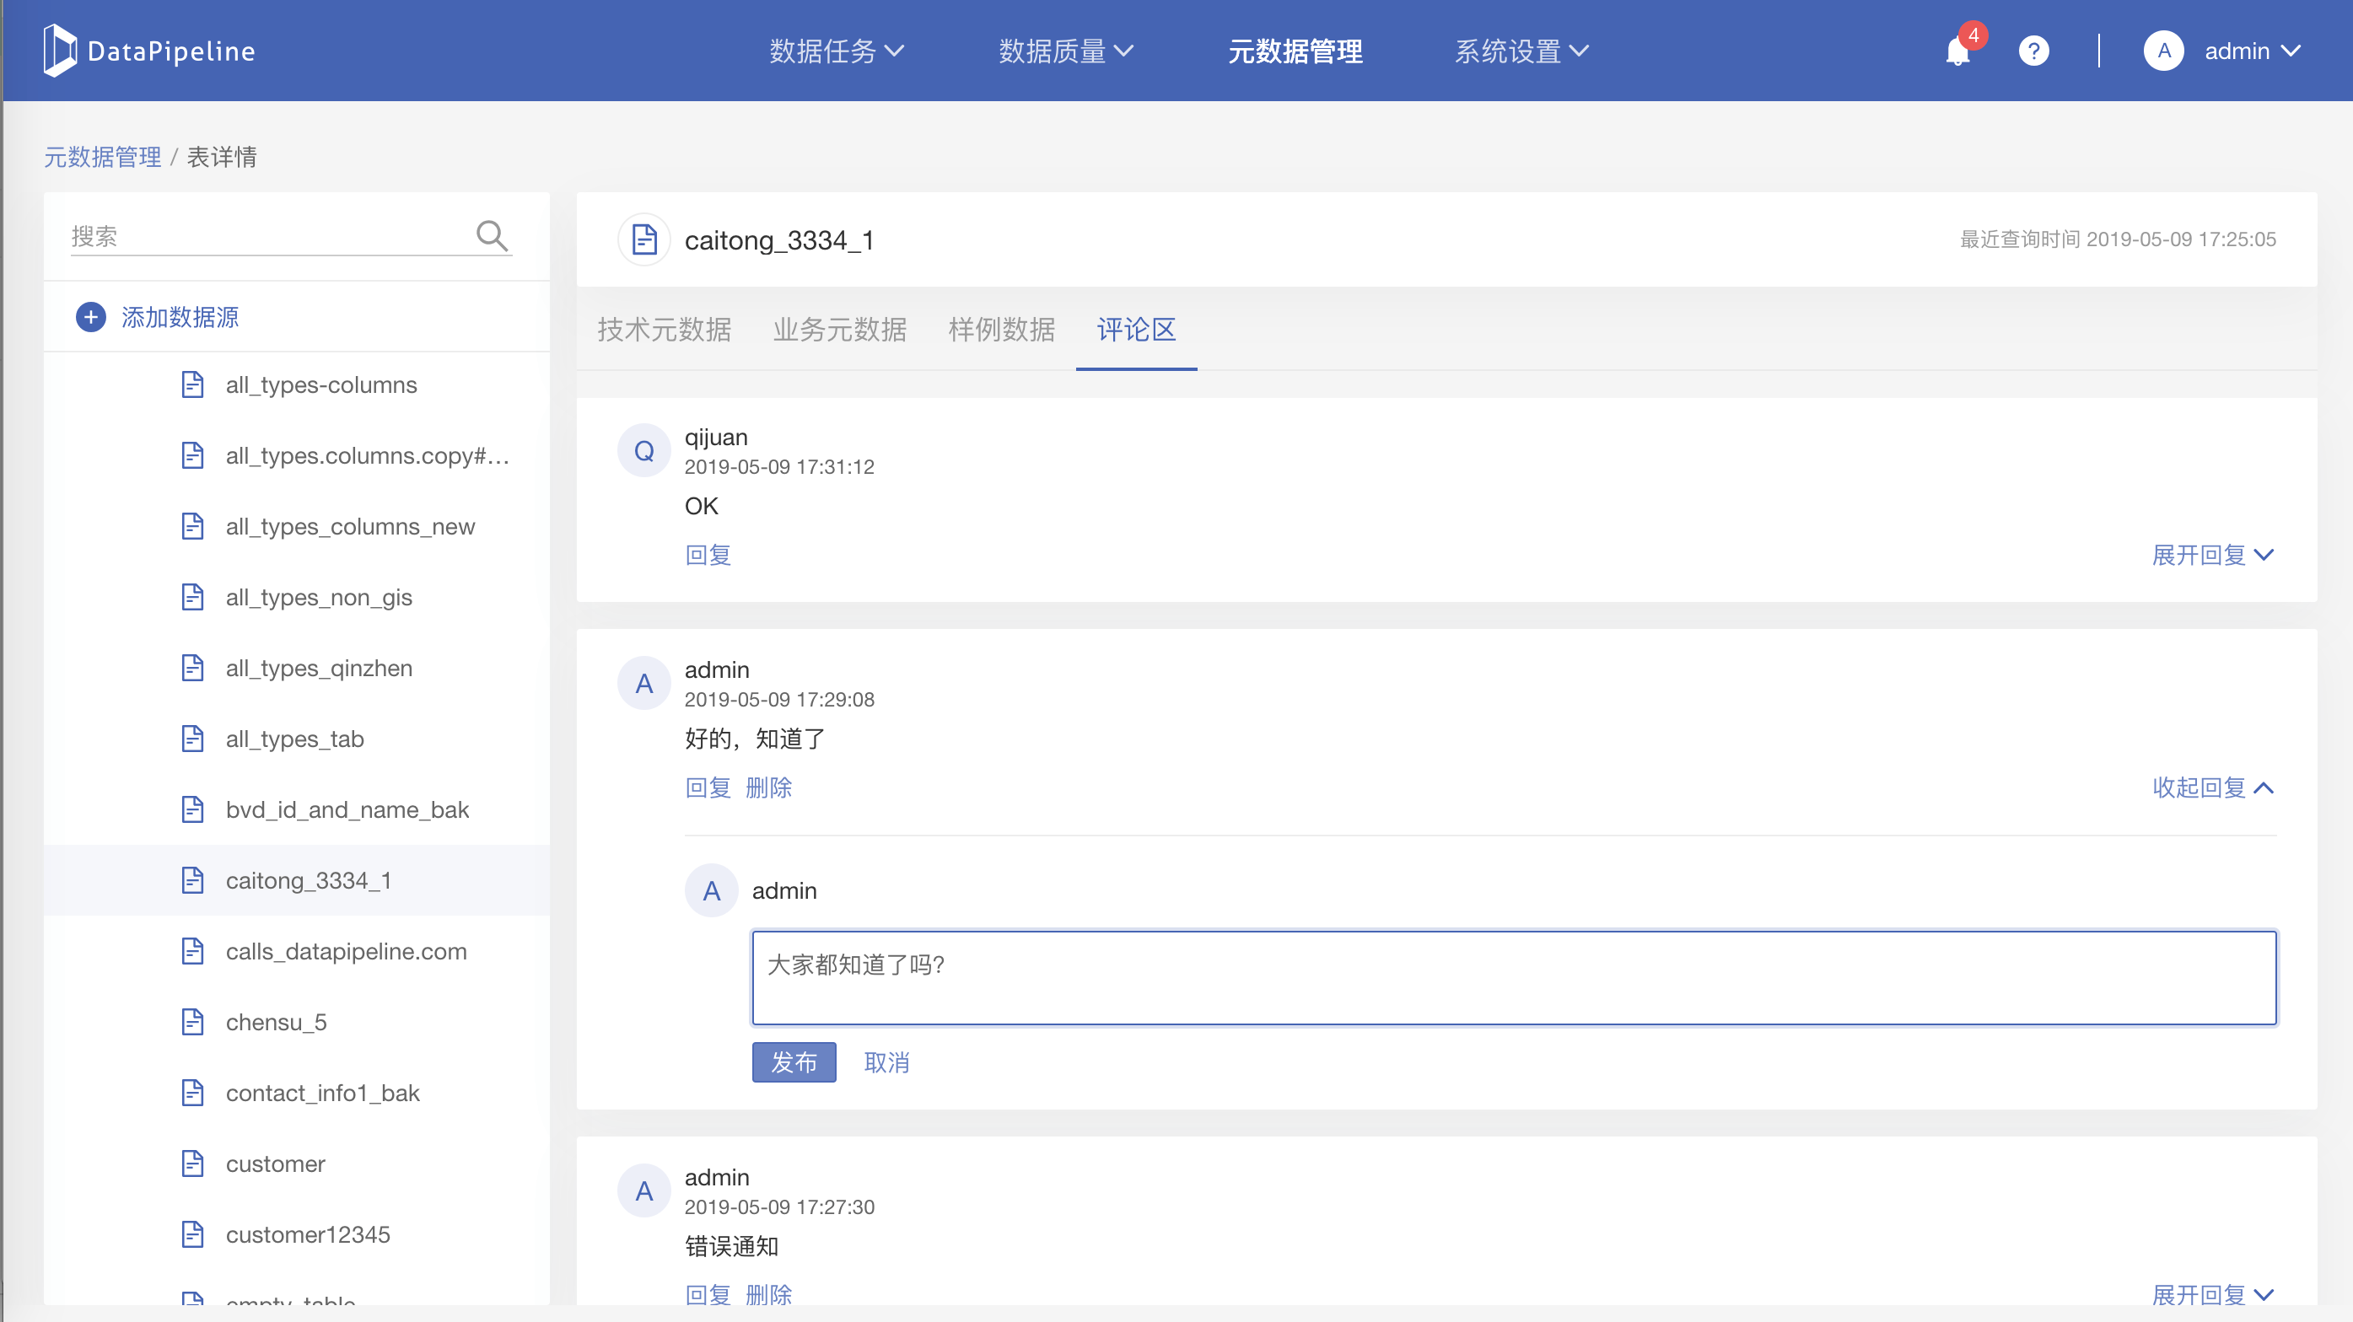
Task: Click the search magnifier icon
Action: (492, 235)
